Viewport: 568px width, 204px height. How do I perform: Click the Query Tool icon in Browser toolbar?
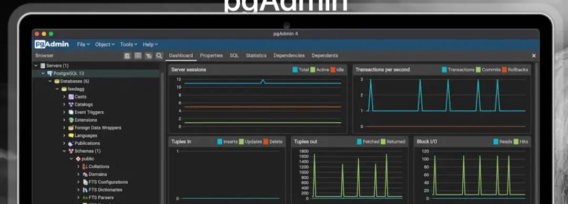coord(127,56)
